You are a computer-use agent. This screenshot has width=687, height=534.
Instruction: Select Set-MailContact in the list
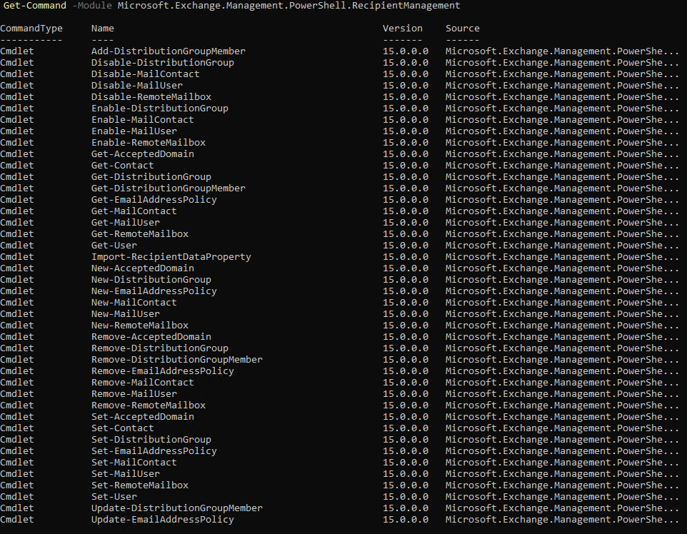pos(134,462)
